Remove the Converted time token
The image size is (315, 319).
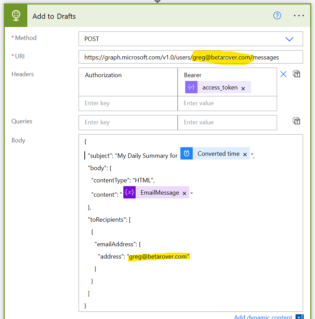click(245, 155)
